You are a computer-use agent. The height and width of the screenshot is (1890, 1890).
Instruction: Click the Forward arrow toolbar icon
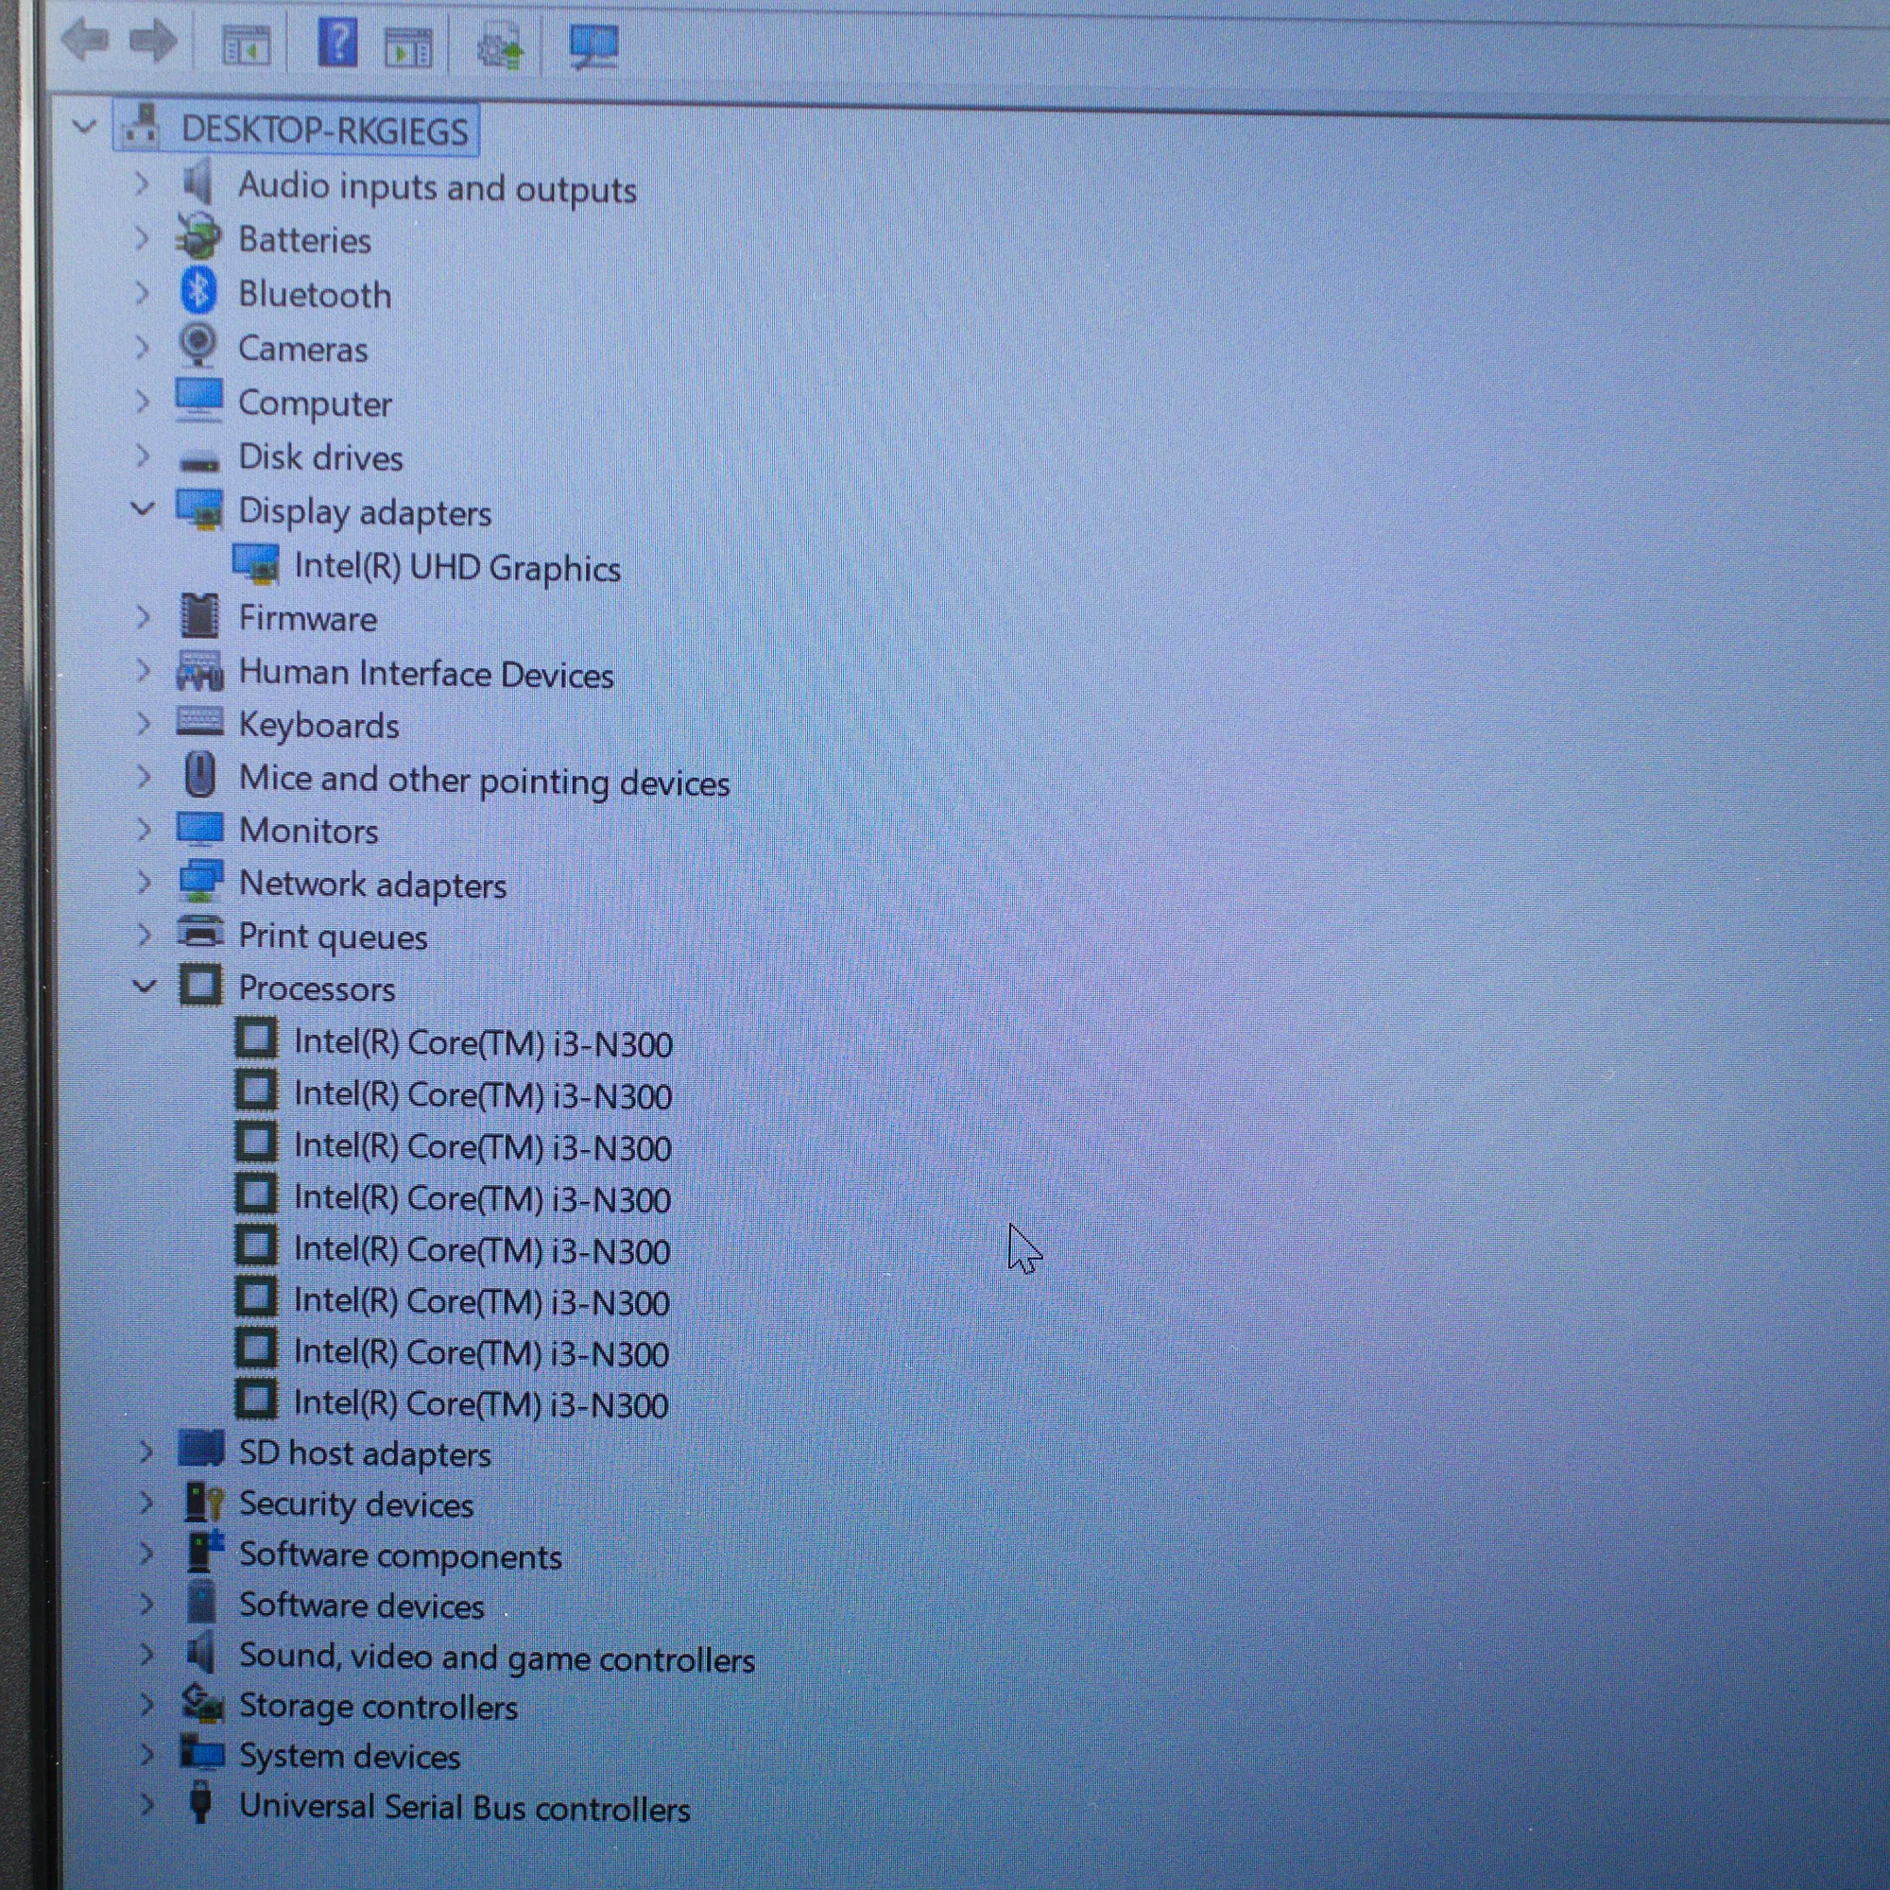pos(154,43)
